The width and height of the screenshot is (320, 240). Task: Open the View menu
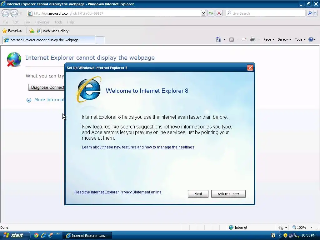coord(27,22)
